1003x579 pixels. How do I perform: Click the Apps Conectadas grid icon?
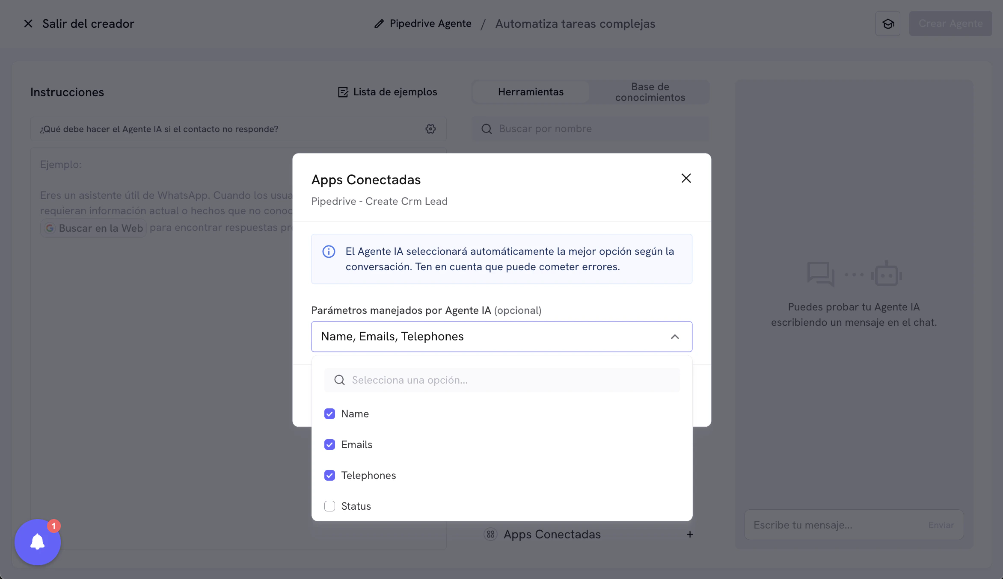pos(490,534)
